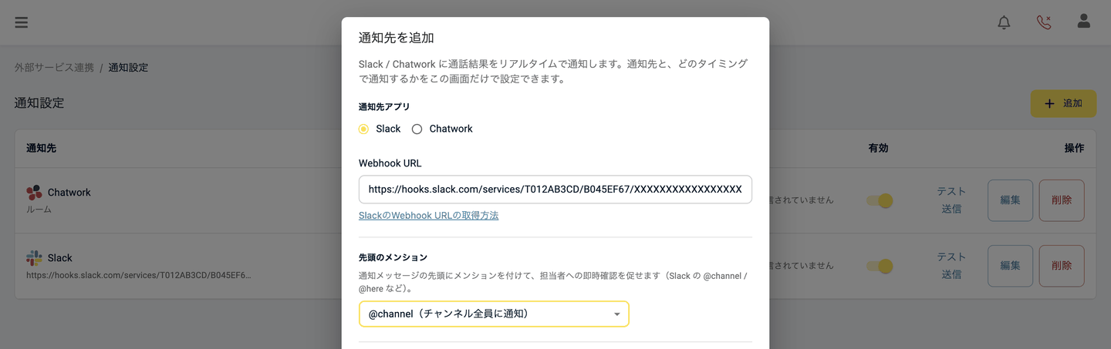Screen dimensions: 1111x349
Task: Edit the Slack notification destination
Action: tap(1011, 266)
